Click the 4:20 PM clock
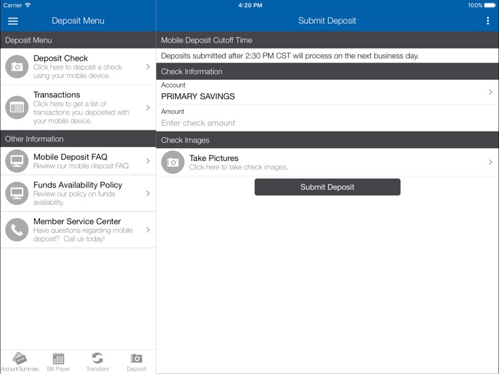The image size is (499, 374). click(250, 5)
